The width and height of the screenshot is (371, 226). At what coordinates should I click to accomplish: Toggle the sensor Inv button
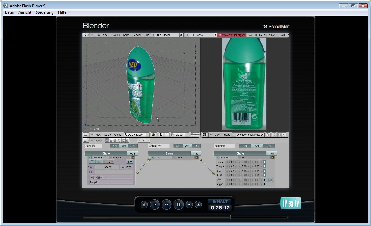tap(130, 162)
